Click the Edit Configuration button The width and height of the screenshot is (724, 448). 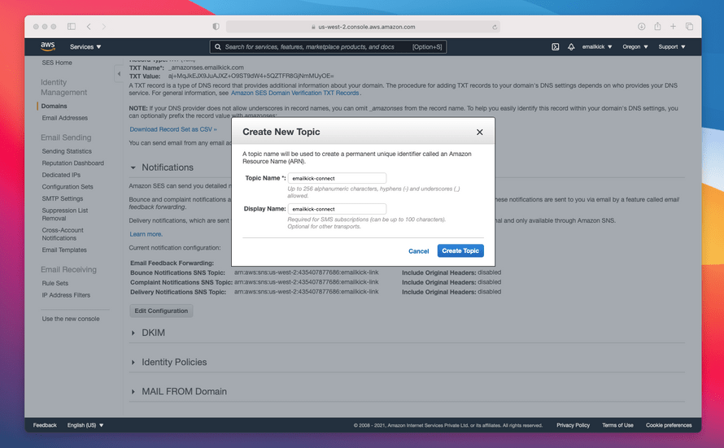point(161,311)
